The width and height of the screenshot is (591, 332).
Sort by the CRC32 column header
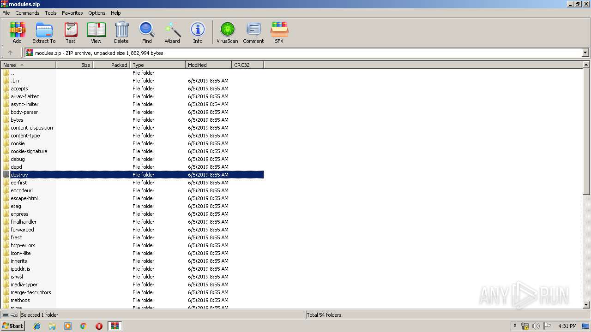coord(248,65)
